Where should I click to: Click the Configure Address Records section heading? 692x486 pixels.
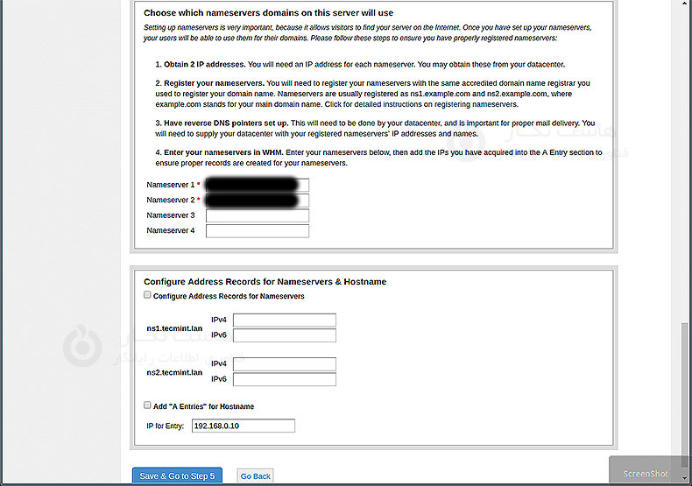(x=265, y=282)
